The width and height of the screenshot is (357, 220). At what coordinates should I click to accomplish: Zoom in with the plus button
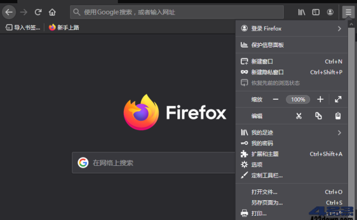(320, 99)
